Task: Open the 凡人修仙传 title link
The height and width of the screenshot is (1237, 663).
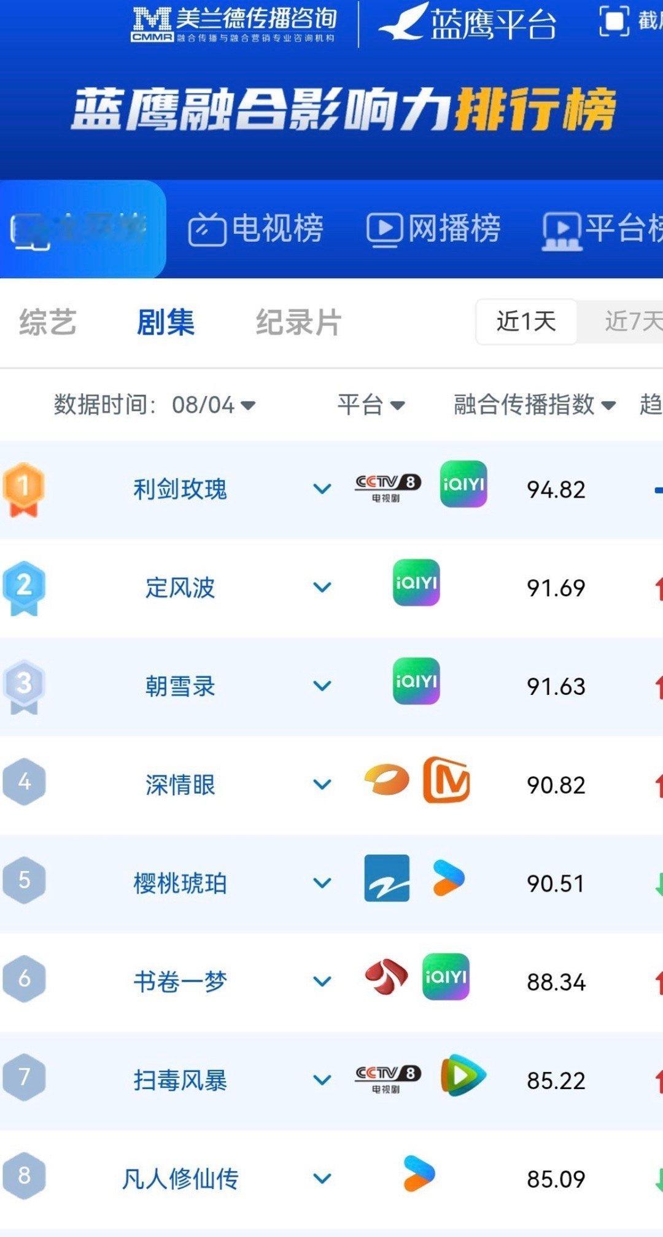Action: [x=180, y=1179]
